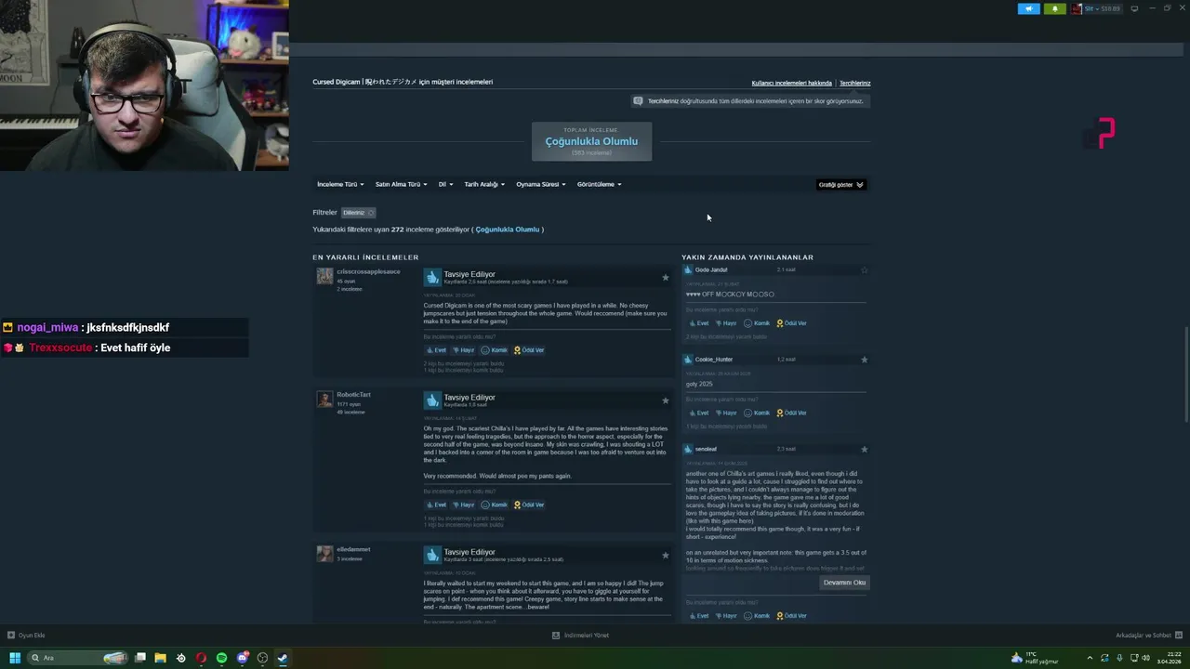Expand Tarih Aralığı filter dropdown
1190x669 pixels.
(x=484, y=184)
